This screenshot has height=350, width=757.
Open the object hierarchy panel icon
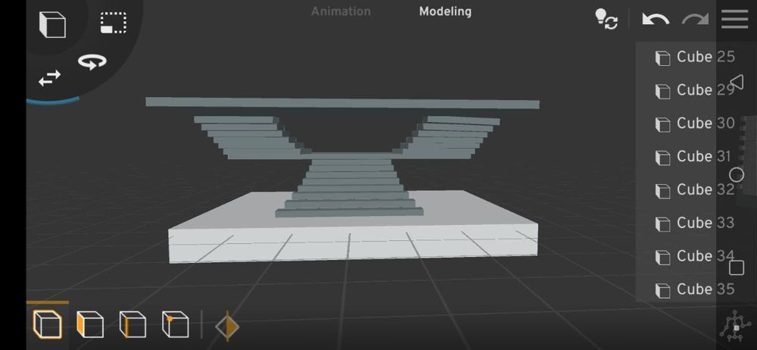pos(736,327)
